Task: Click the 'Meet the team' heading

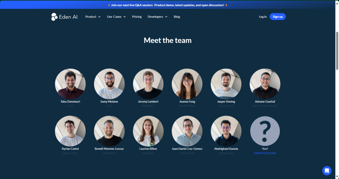Action: coord(168,40)
